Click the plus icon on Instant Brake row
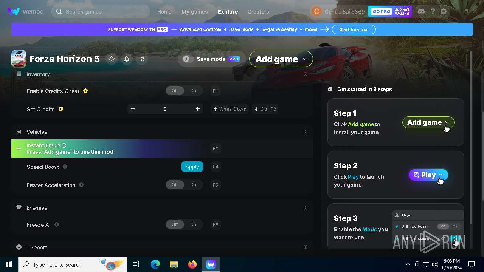Screen dimensions: 484x272 19,148
